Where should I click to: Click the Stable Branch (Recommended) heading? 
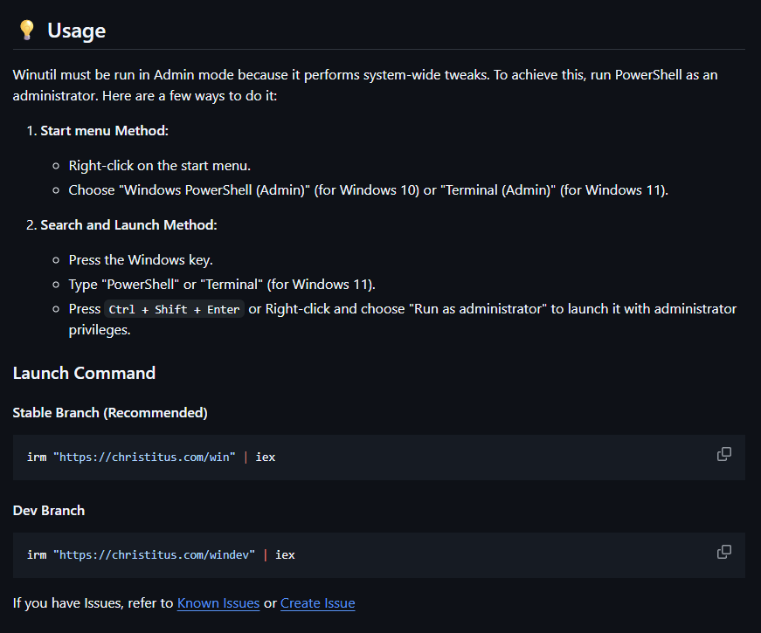point(110,413)
